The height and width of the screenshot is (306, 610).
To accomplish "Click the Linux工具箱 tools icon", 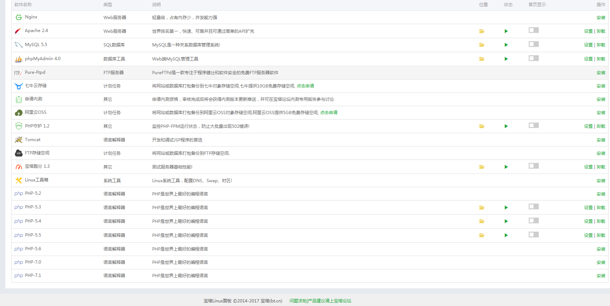I will coord(18,180).
